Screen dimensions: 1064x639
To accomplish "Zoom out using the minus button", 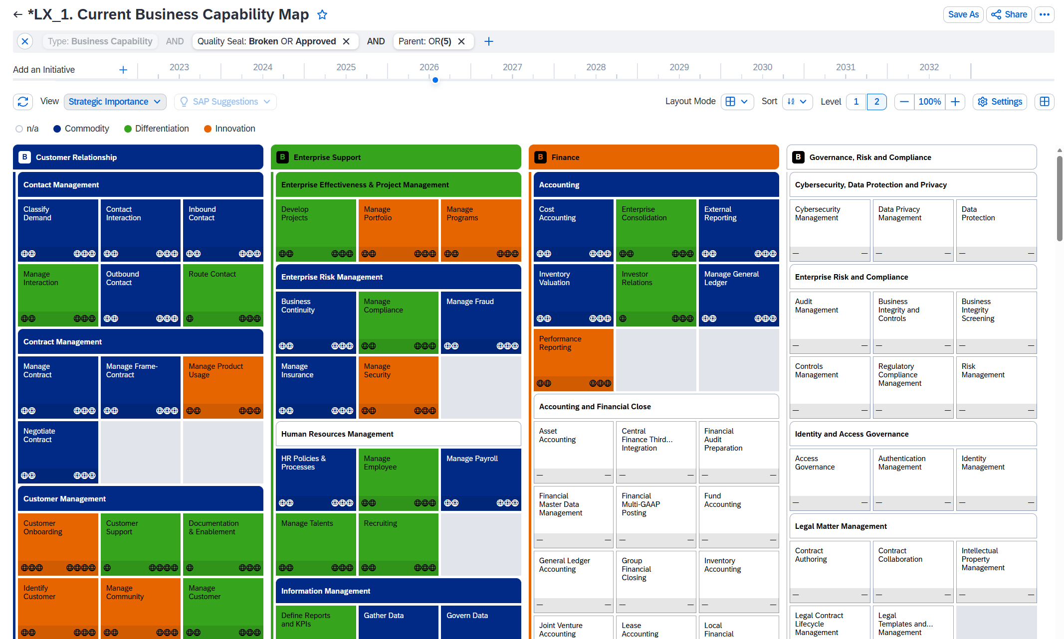I will 904,102.
